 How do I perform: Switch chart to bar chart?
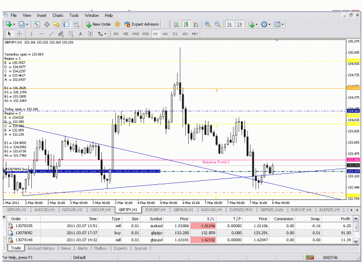point(177,24)
